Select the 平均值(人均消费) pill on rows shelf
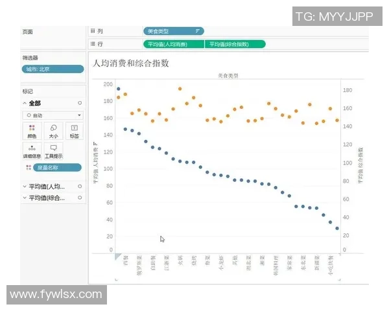This screenshot has height=311, width=389. click(174, 44)
